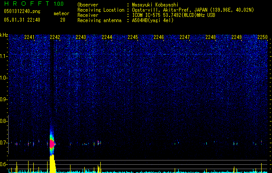Image resolution: width=272 pixels, height=173 pixels.
Task: Click the 0.6 kHz frequency label
Action: 3,164
